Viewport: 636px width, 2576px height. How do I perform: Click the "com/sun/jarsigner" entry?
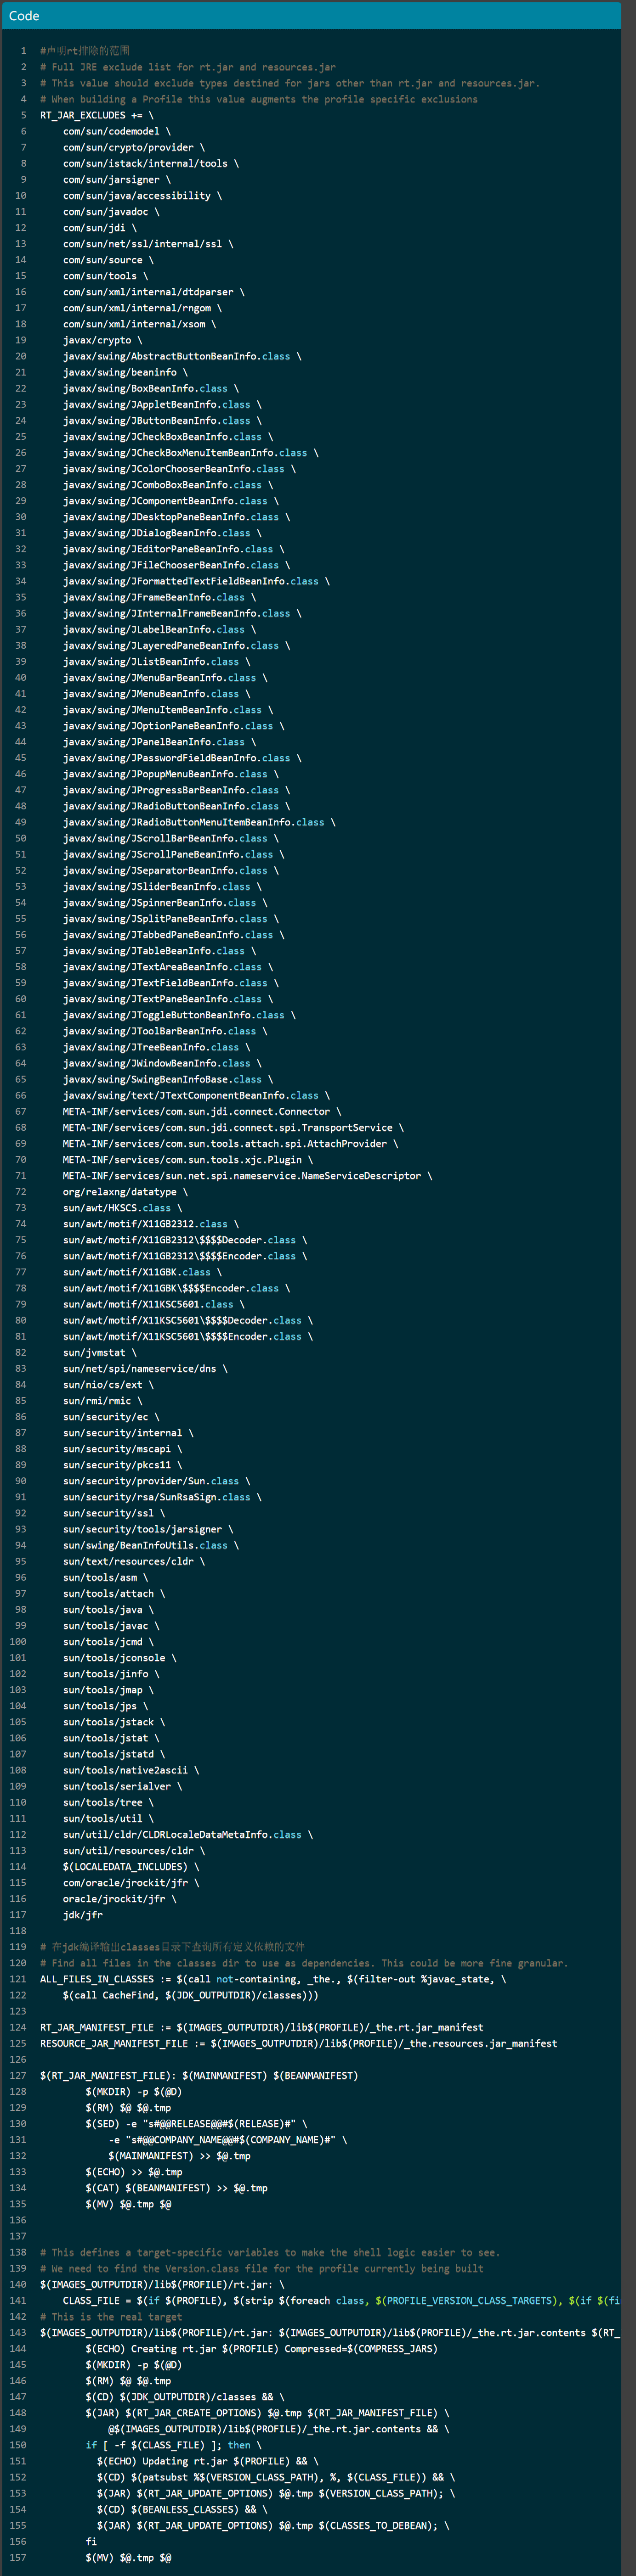[116, 179]
